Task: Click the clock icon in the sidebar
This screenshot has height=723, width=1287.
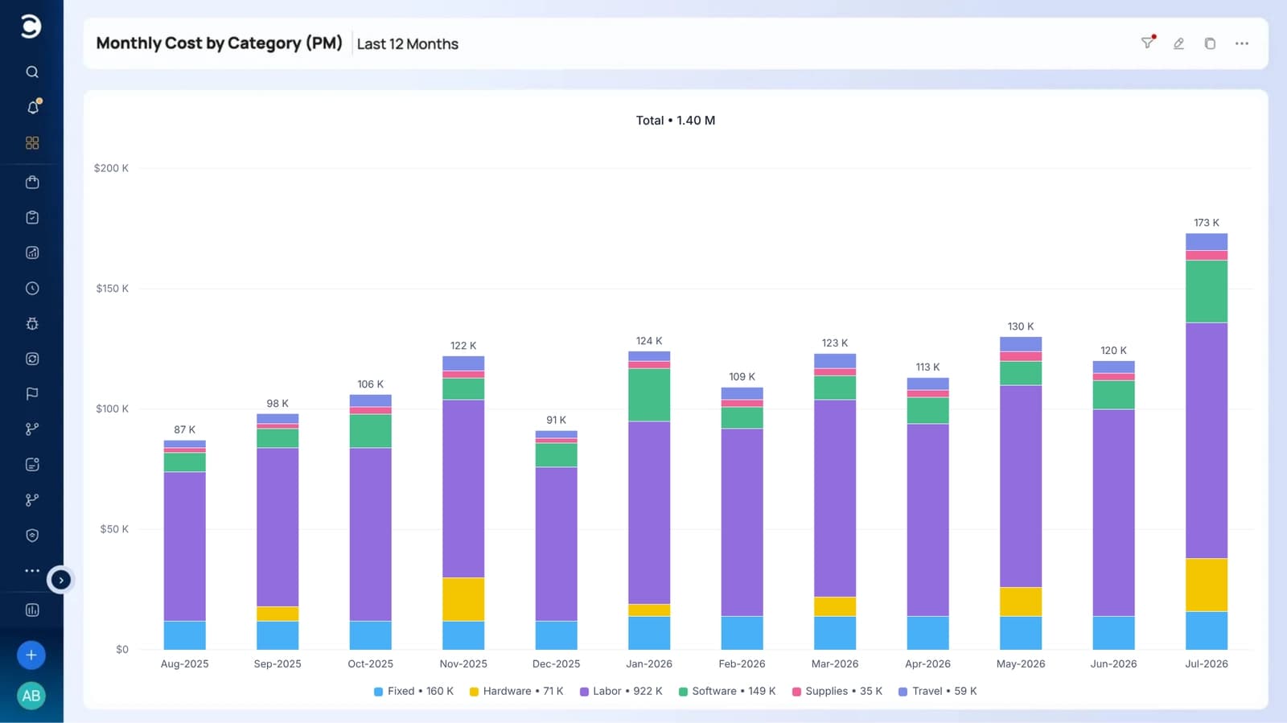Action: [x=32, y=288]
